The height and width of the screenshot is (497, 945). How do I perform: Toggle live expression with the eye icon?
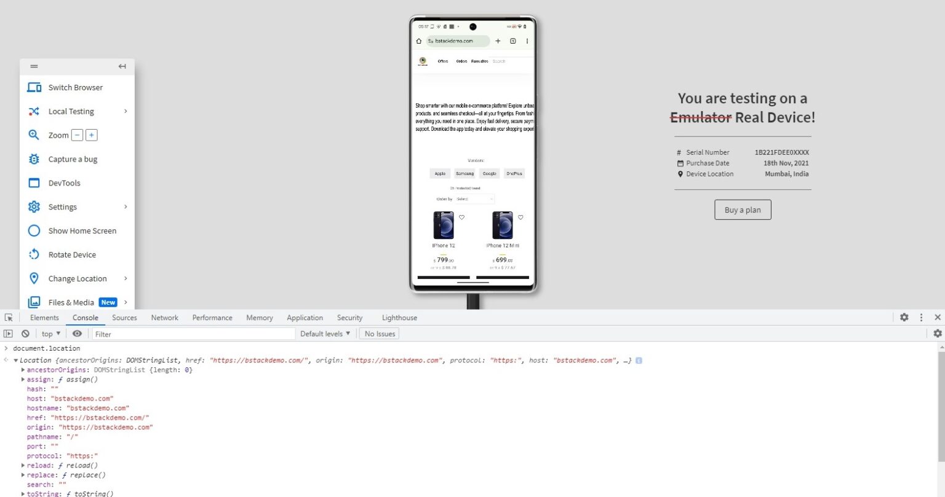pyautogui.click(x=77, y=334)
